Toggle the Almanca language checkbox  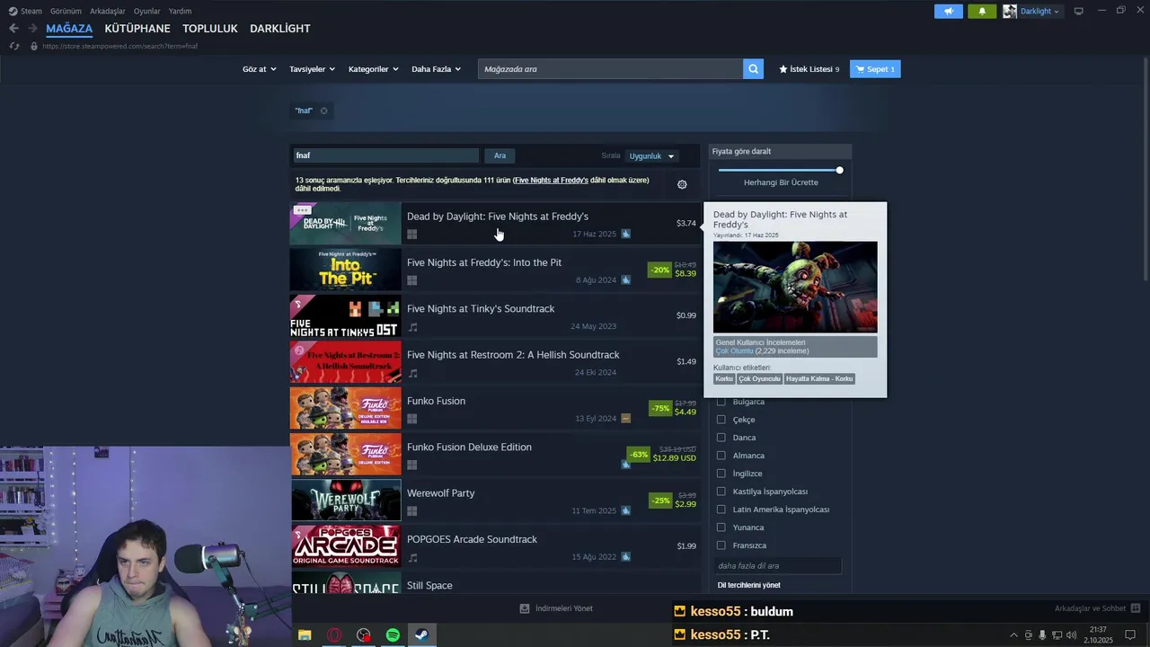(x=721, y=456)
